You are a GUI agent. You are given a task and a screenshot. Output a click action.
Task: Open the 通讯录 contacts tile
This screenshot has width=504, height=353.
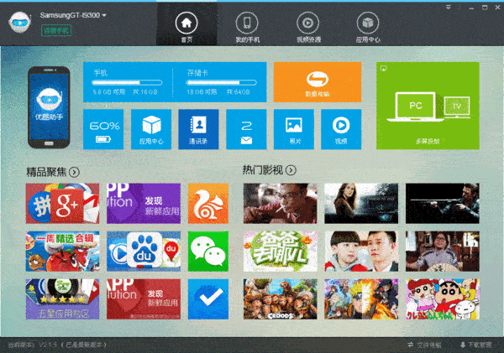pos(198,129)
